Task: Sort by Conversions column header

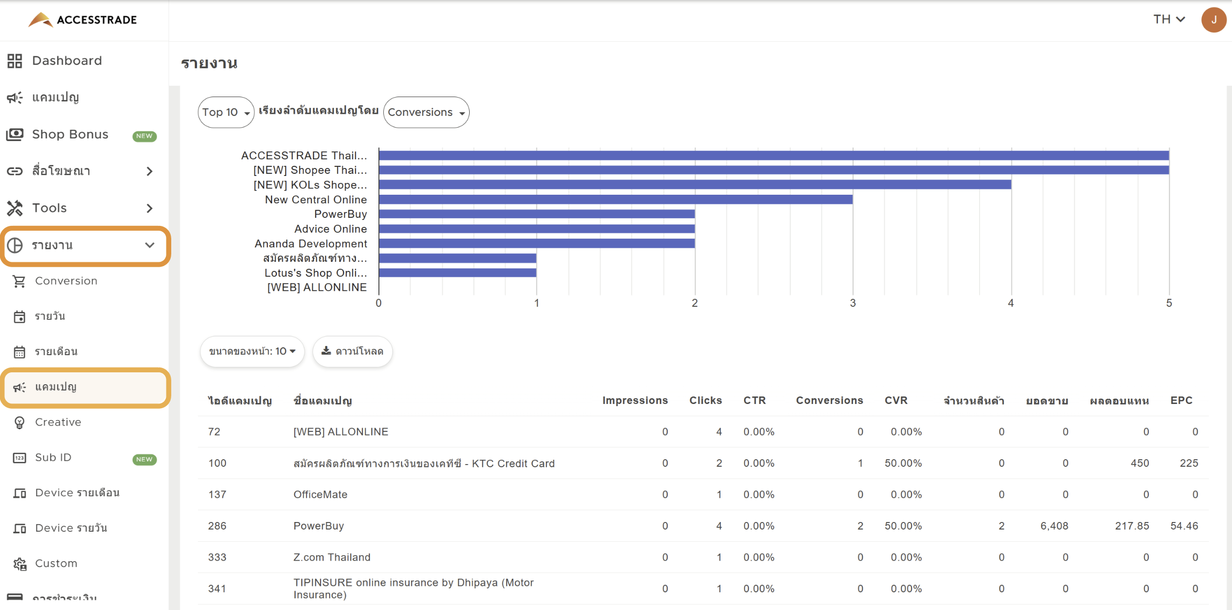Action: click(829, 401)
